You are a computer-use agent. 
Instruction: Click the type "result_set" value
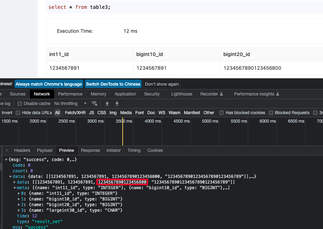[x=47, y=222]
